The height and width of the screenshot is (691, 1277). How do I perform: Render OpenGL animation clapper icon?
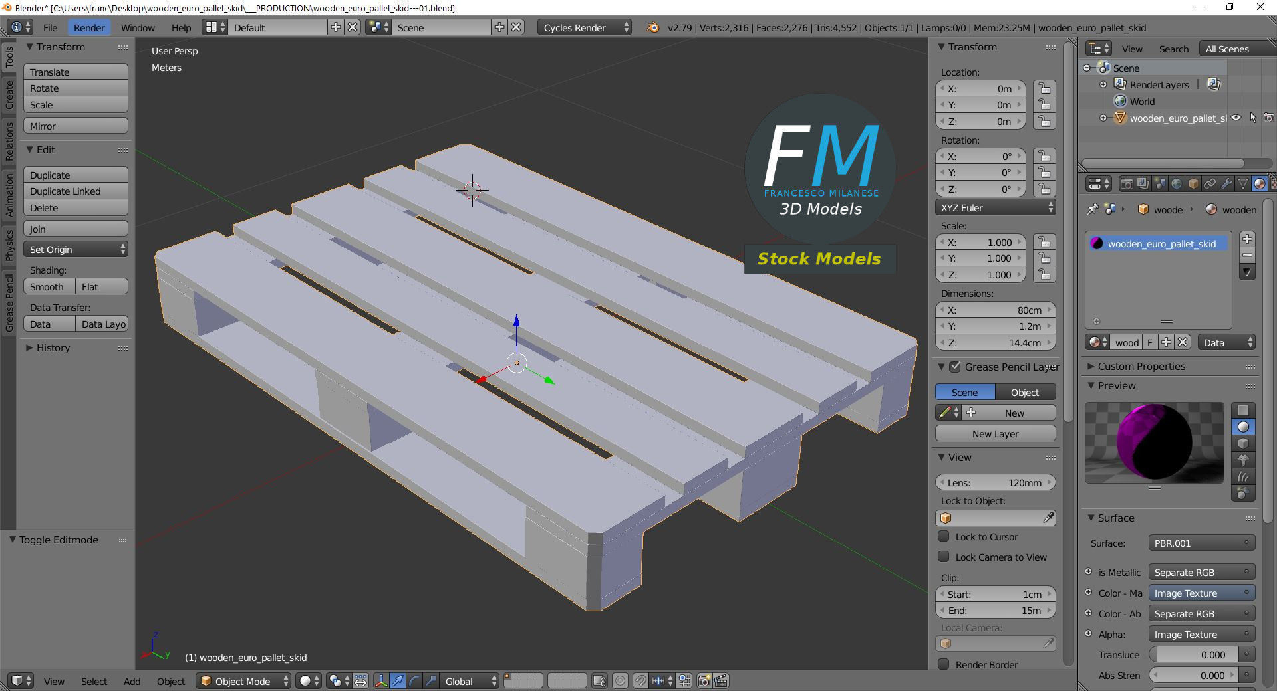(721, 681)
